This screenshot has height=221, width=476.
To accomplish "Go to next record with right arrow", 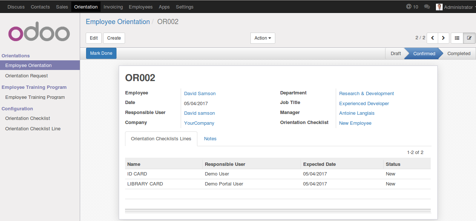I will [x=443, y=38].
